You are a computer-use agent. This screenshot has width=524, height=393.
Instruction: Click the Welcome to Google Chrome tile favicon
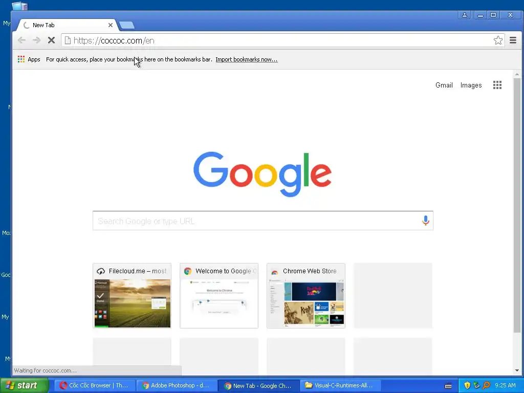187,271
